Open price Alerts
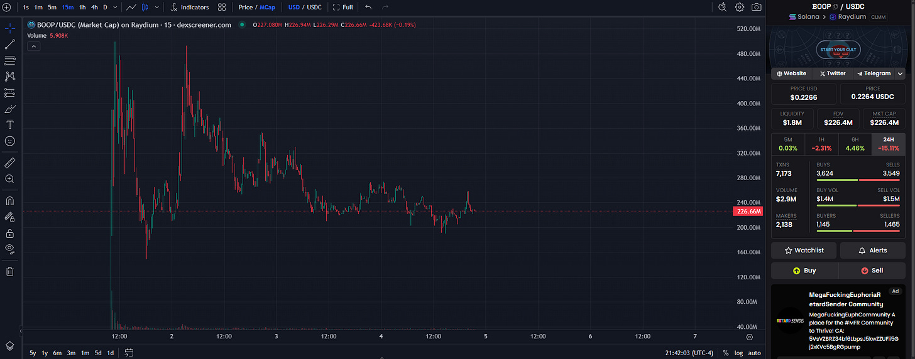Image resolution: width=915 pixels, height=359 pixels. click(x=873, y=250)
